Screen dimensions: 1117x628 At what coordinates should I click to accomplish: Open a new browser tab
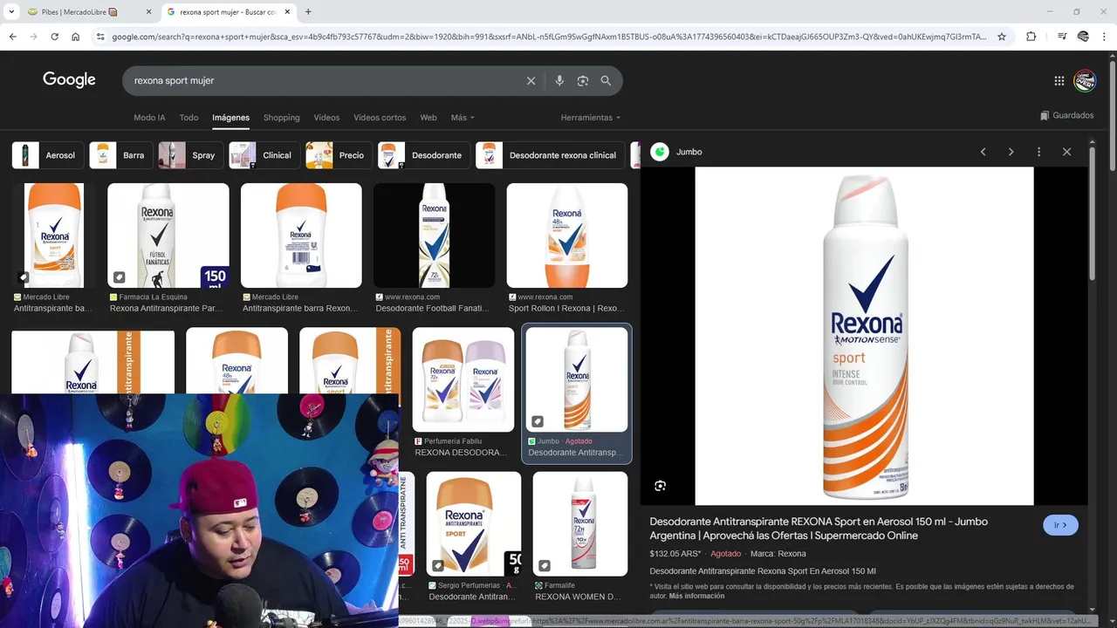(x=308, y=12)
